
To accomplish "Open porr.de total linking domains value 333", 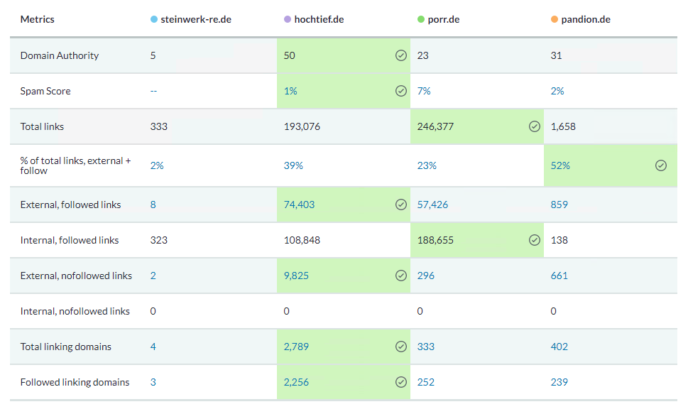I will [425, 347].
